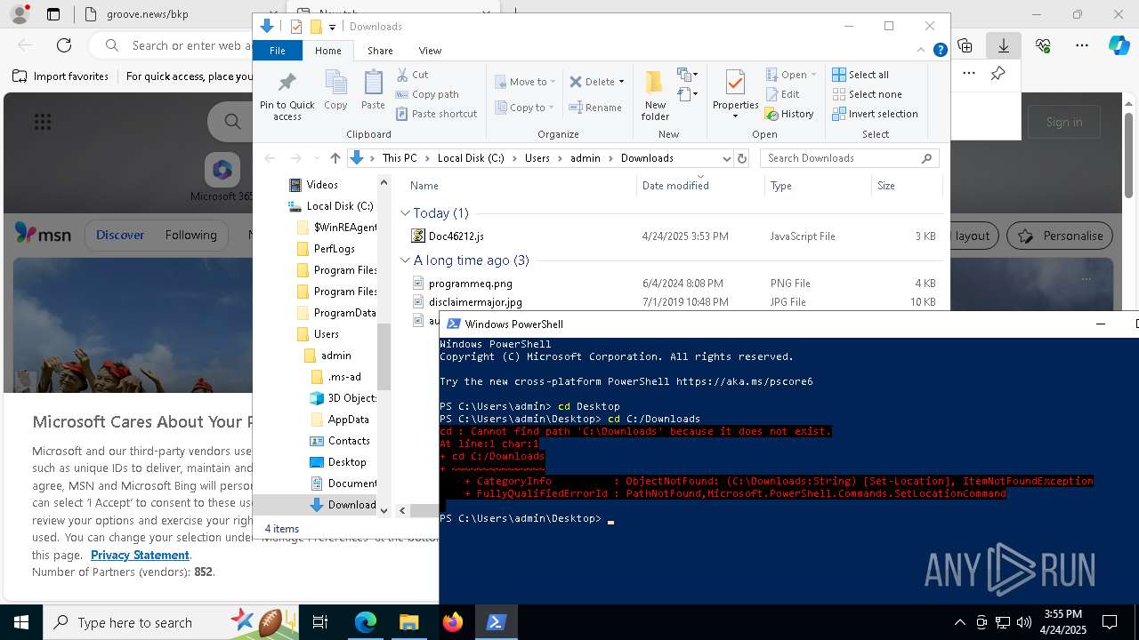Select the programmeq.png file

click(x=470, y=284)
